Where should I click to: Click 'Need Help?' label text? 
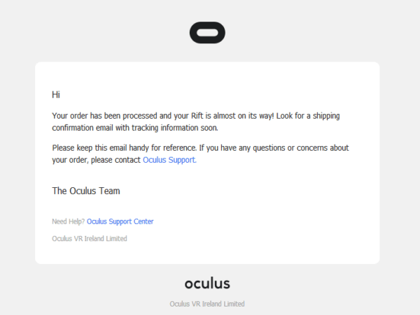(69, 221)
